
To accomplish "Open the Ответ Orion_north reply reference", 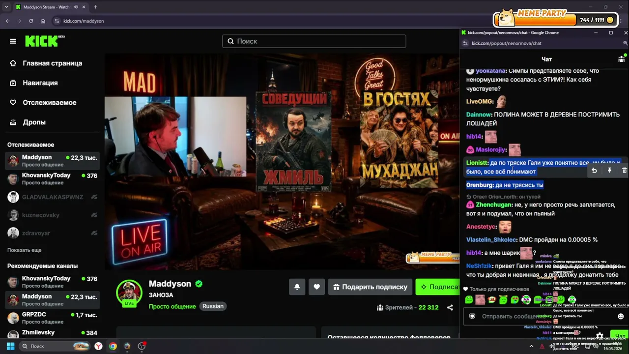I will 503,197.
